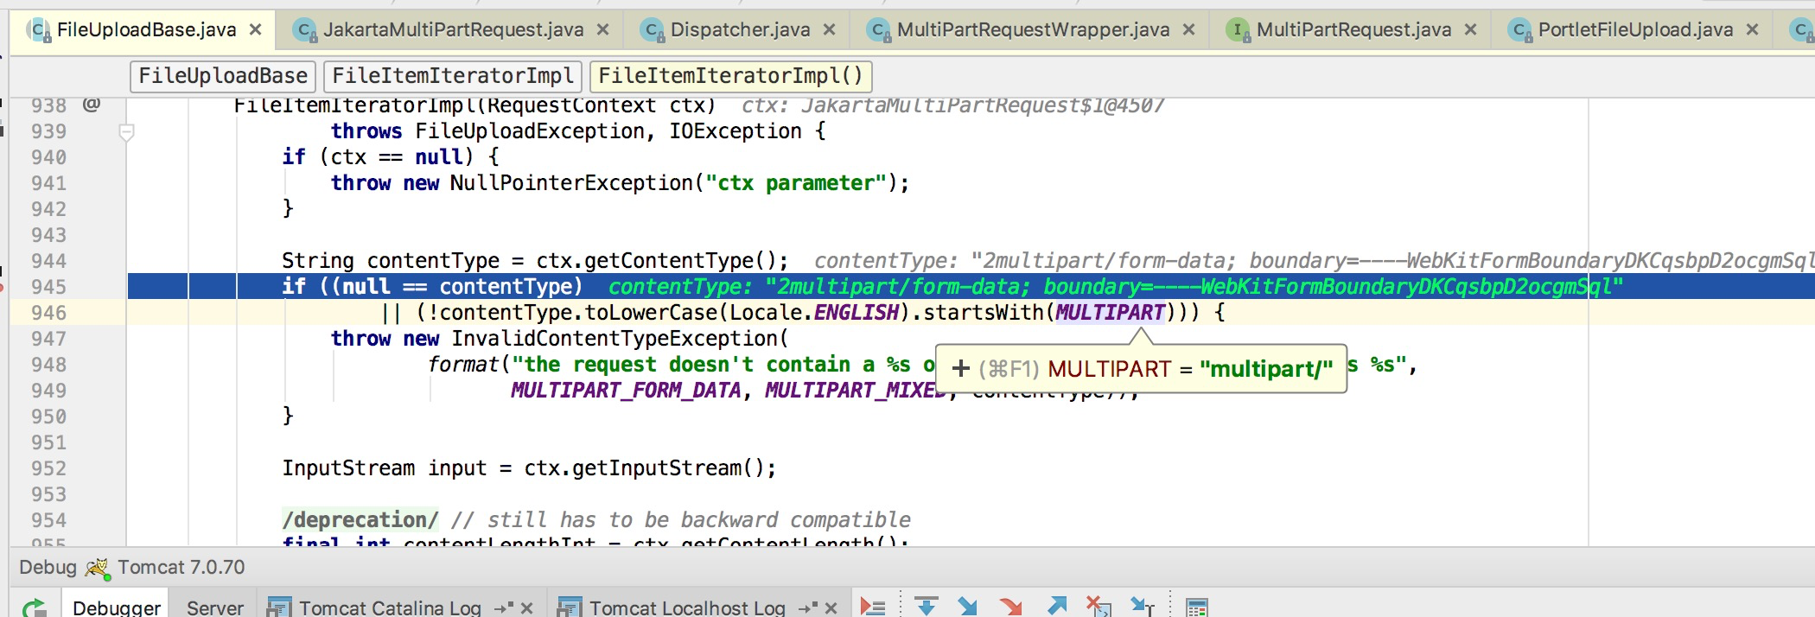Screen dimensions: 1815x617
Task: Click line number 944 in the gutter
Action: (48, 261)
